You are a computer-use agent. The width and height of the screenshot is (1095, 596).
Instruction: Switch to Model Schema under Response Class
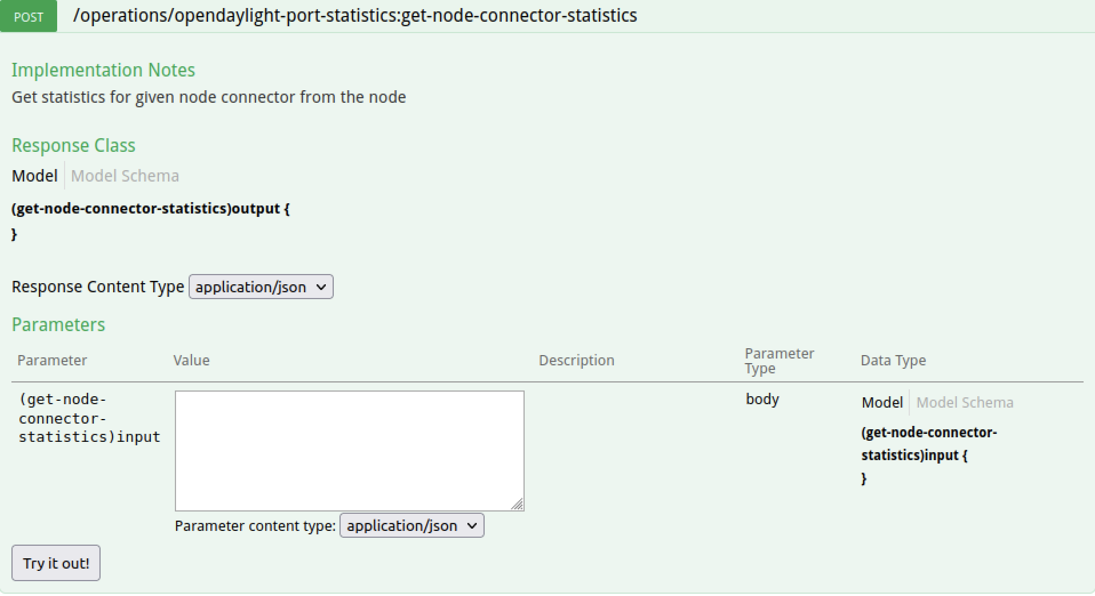tap(125, 176)
